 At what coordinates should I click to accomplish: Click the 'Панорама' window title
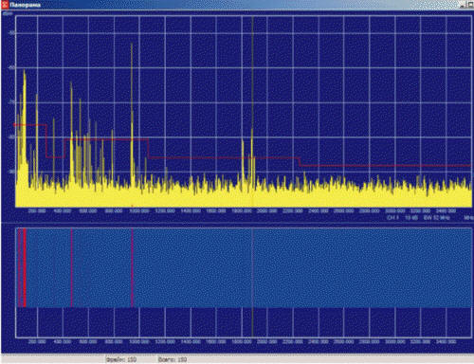click(25, 5)
